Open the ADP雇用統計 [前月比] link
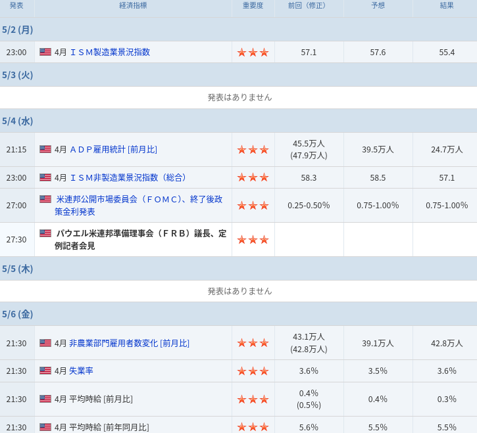The image size is (477, 433). click(x=113, y=150)
